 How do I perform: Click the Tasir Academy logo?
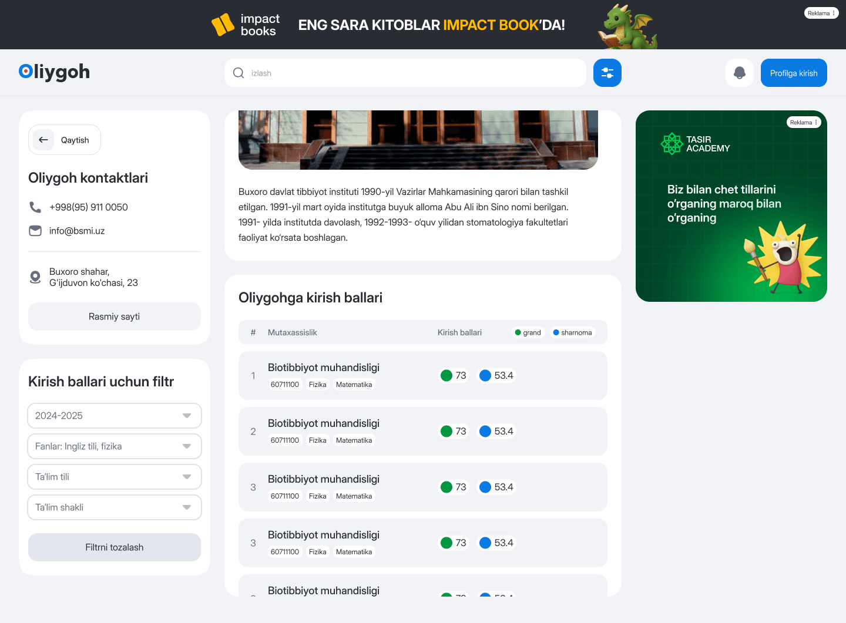(x=696, y=144)
